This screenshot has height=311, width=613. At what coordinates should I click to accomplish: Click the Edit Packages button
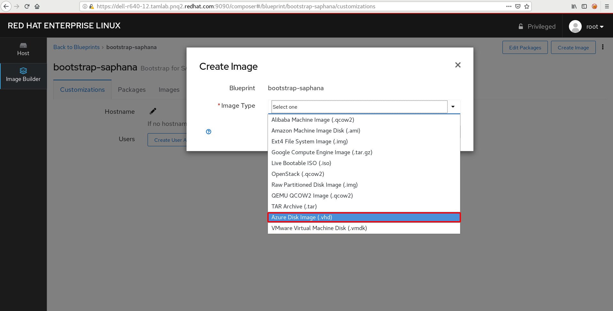tap(525, 47)
